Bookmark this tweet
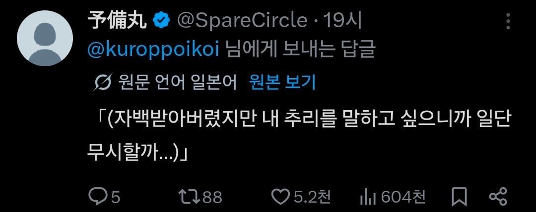Image resolution: width=536 pixels, height=212 pixels. click(x=459, y=197)
